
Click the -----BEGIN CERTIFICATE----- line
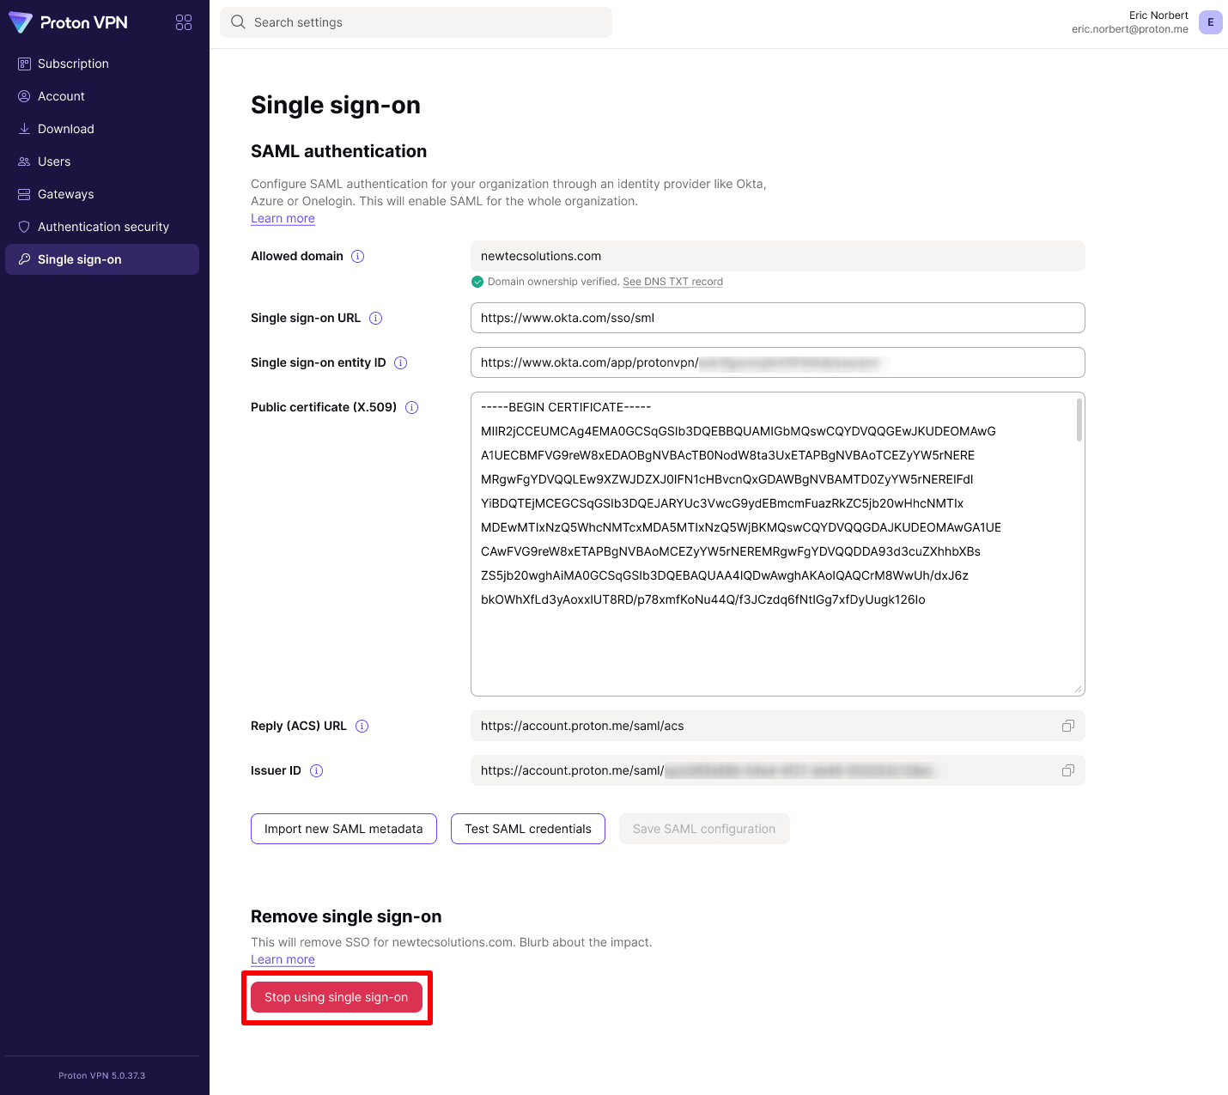[x=566, y=407]
